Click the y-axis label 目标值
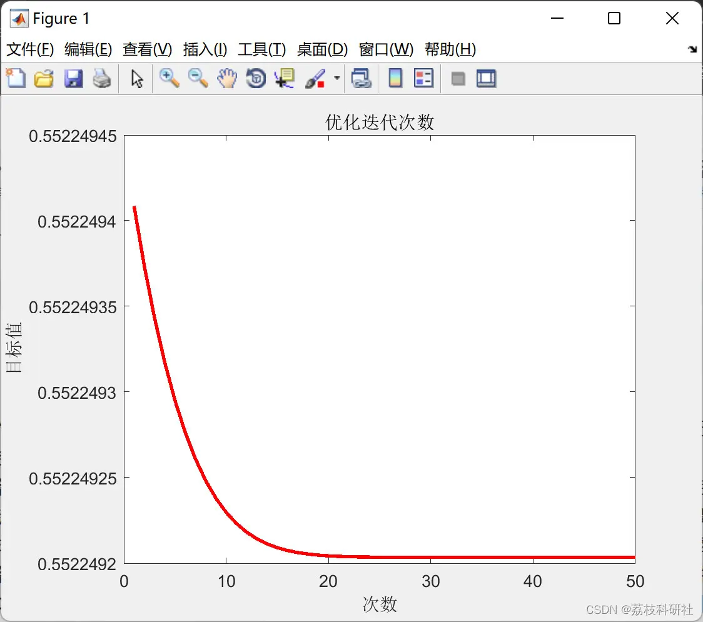703x622 pixels. point(14,348)
